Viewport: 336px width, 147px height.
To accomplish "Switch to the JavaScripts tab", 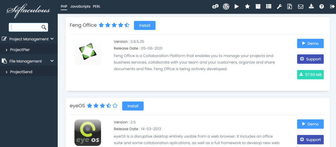I will (x=80, y=7).
